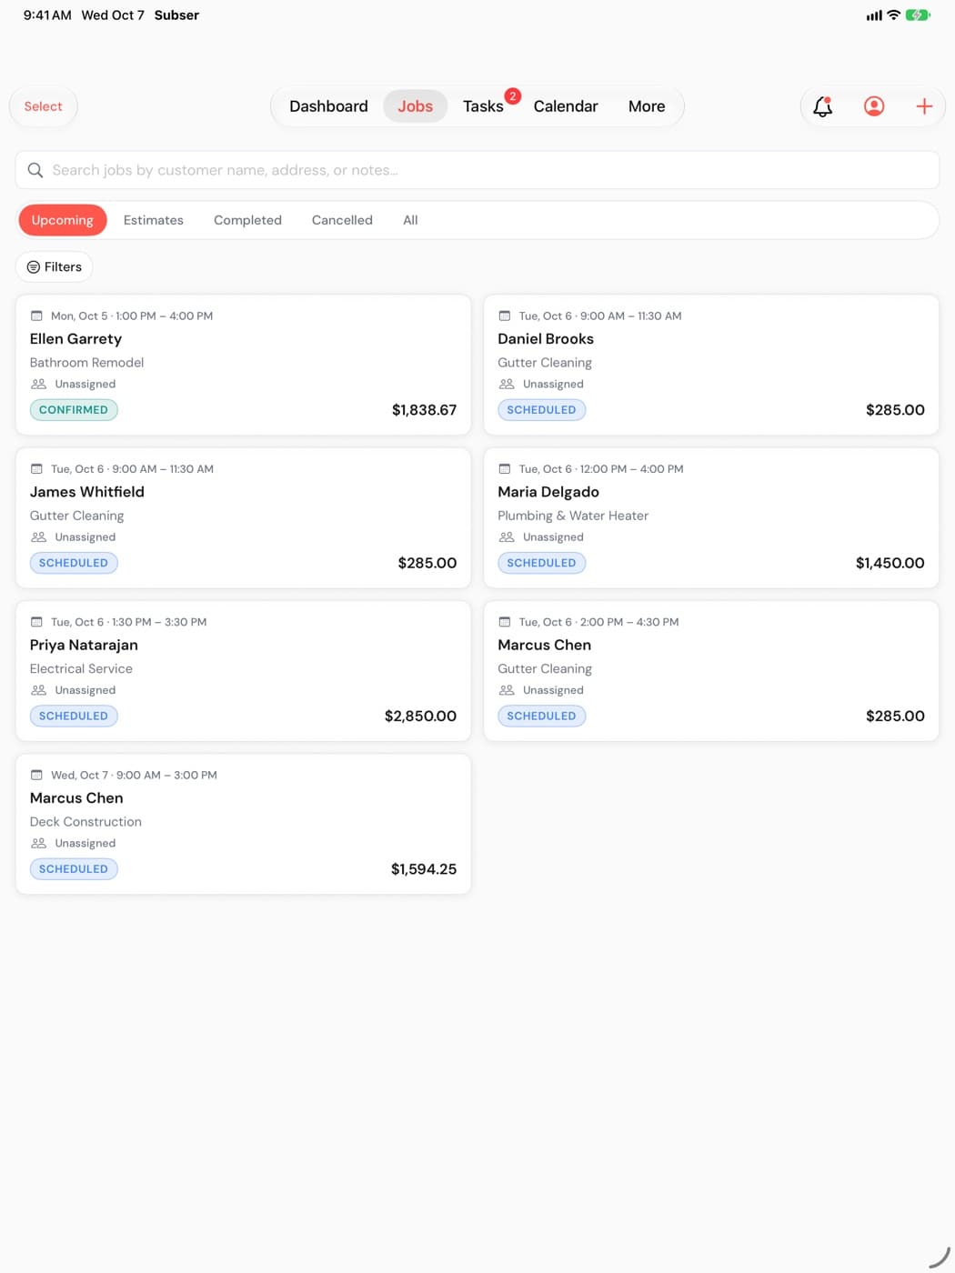955x1273 pixels.
Task: Click calendar icon on Priya Natarajan card
Action: [x=36, y=622]
